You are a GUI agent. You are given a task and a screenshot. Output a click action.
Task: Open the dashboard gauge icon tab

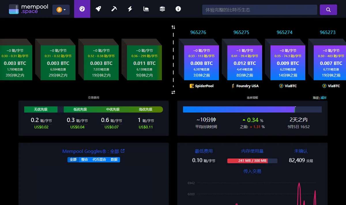(82, 9)
